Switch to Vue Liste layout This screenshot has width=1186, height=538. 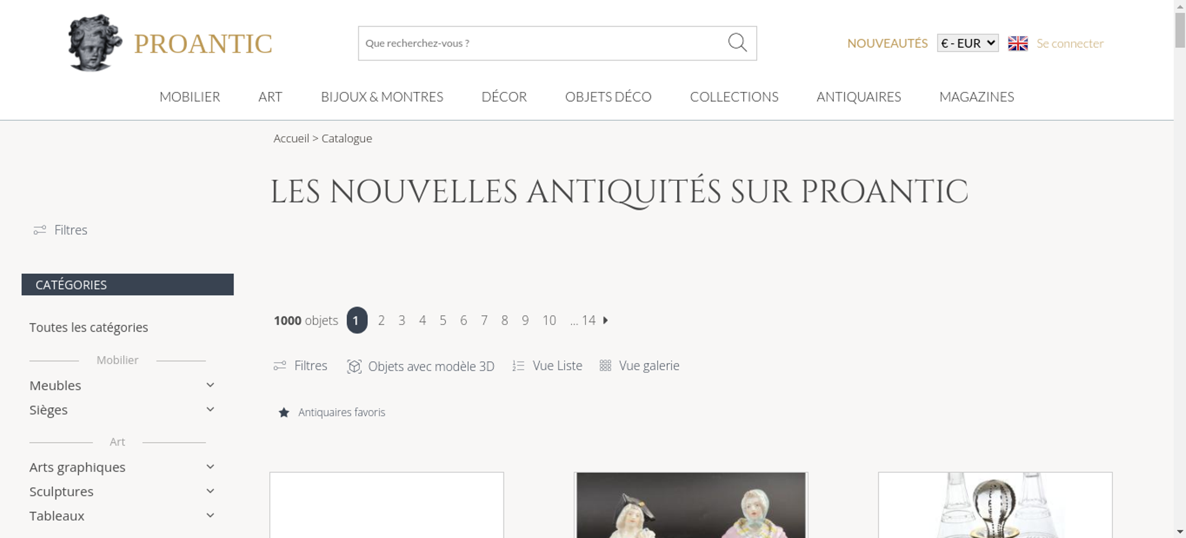(547, 366)
